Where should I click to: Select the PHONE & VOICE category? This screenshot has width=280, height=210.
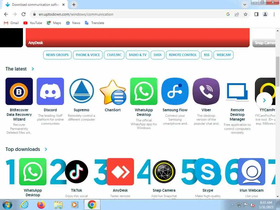pos(88,55)
